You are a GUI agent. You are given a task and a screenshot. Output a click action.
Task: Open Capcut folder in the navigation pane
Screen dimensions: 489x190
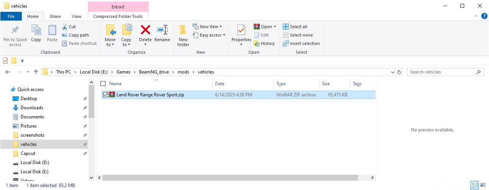click(x=28, y=153)
